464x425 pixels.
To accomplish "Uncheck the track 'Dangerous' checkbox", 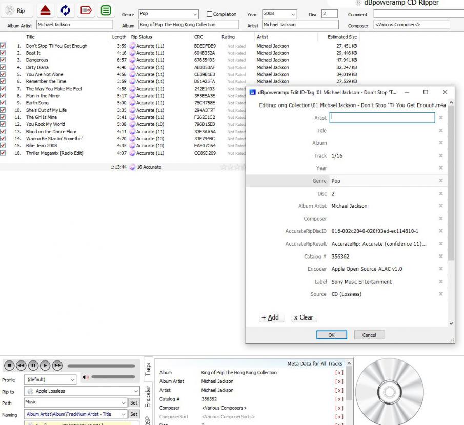I will pyautogui.click(x=3, y=60).
